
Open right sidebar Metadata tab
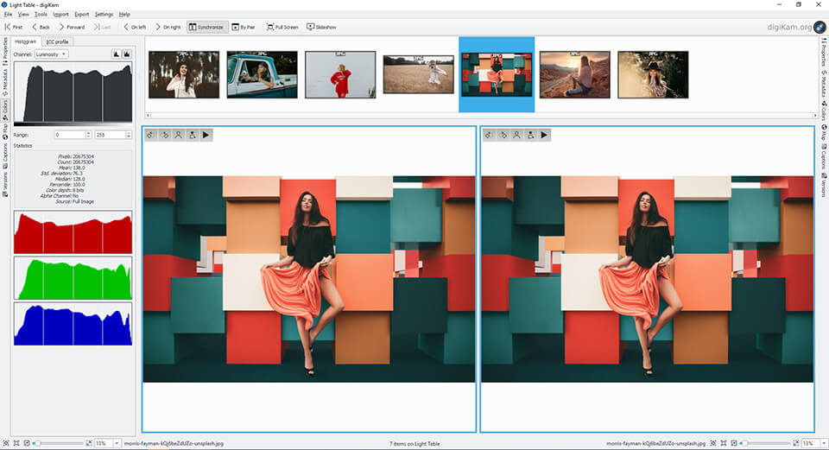pos(824,83)
